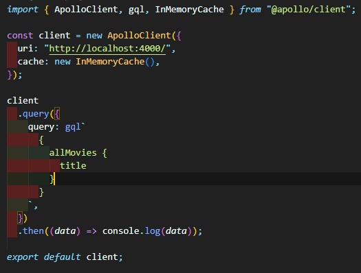Click InMemoryCache() after cache:
This screenshot has height=273, width=361.
point(115,62)
